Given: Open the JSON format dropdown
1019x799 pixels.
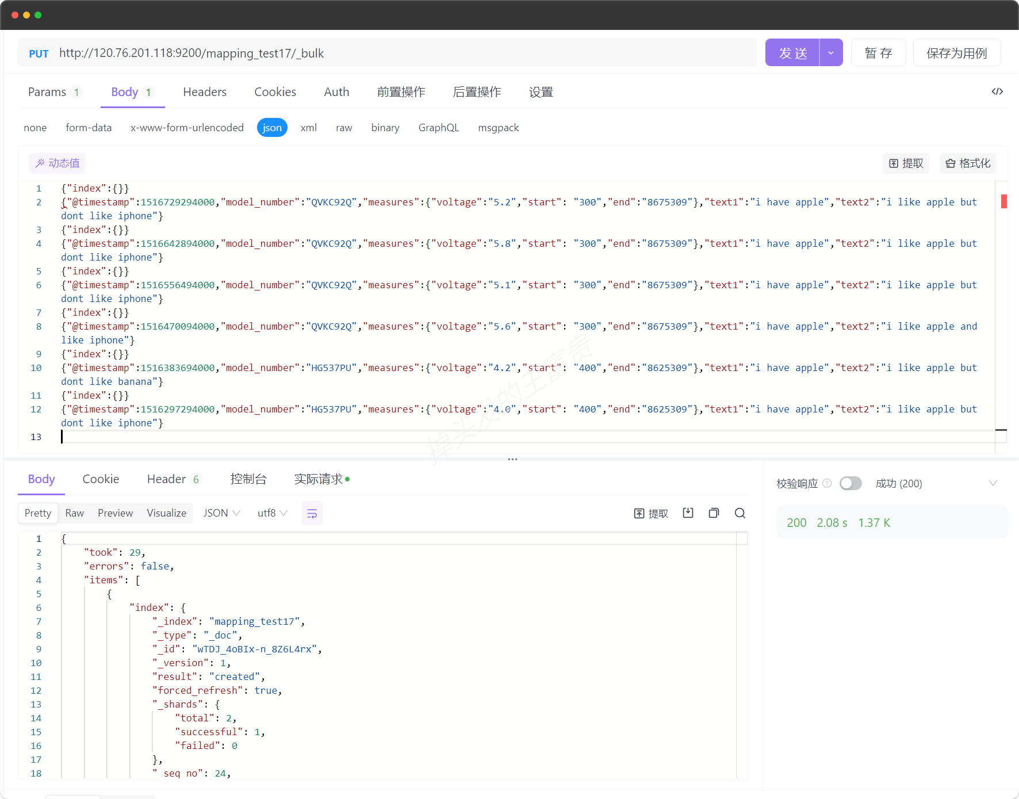Looking at the screenshot, I should (x=221, y=513).
